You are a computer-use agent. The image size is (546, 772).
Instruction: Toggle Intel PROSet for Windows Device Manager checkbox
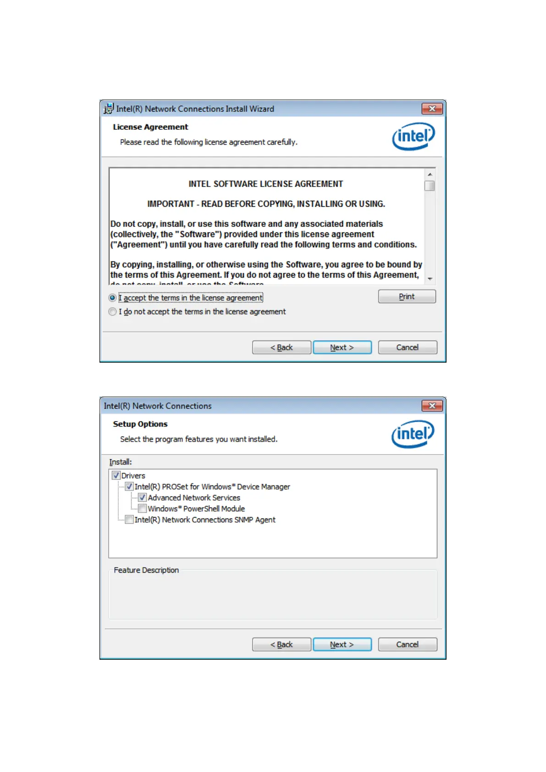(x=130, y=486)
